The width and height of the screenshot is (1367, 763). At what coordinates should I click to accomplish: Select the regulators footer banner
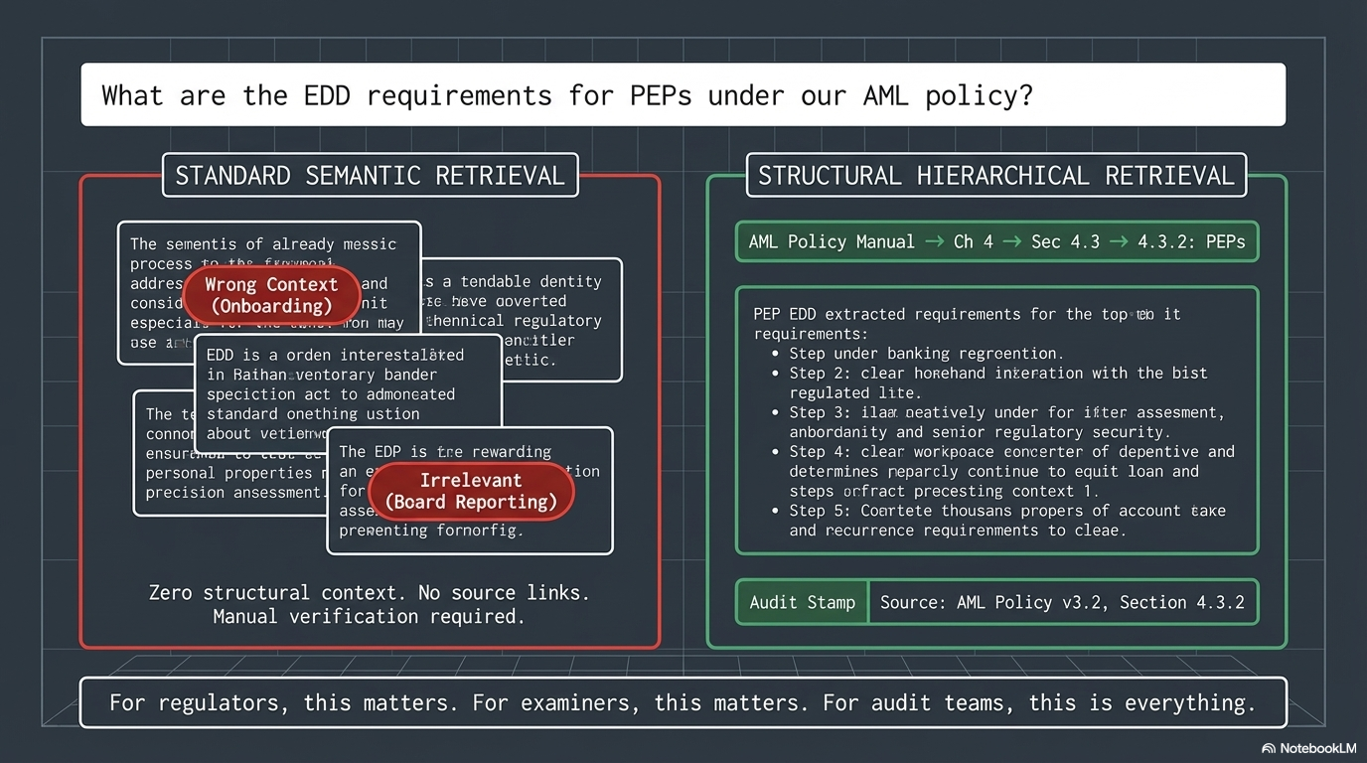click(x=683, y=702)
